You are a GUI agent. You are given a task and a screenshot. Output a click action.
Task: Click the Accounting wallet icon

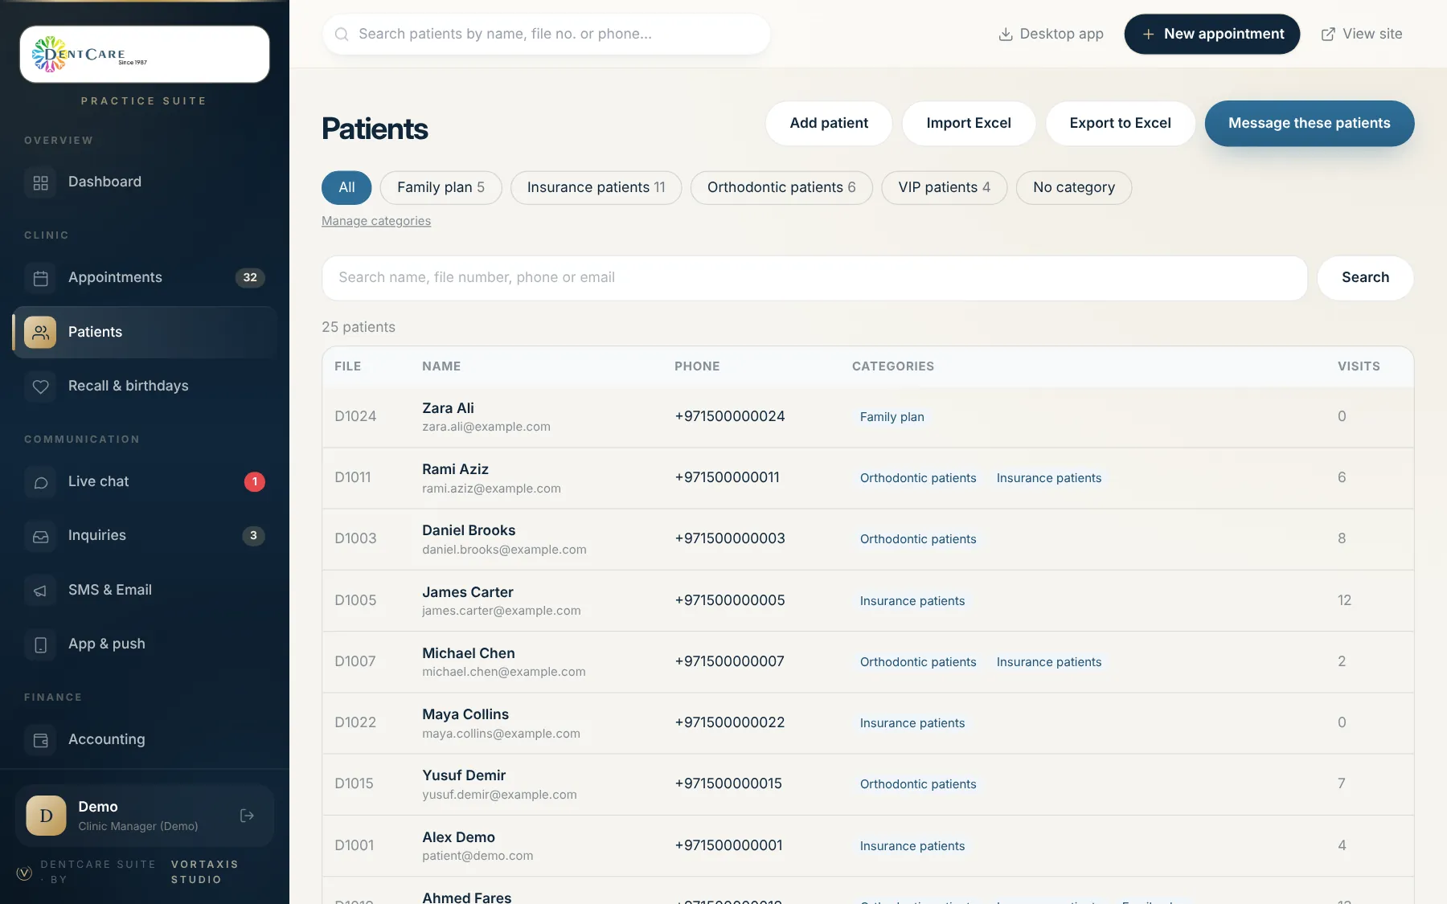coord(40,740)
